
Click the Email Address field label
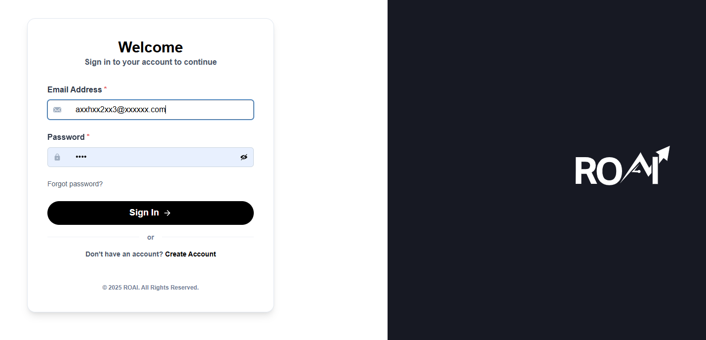coord(75,89)
